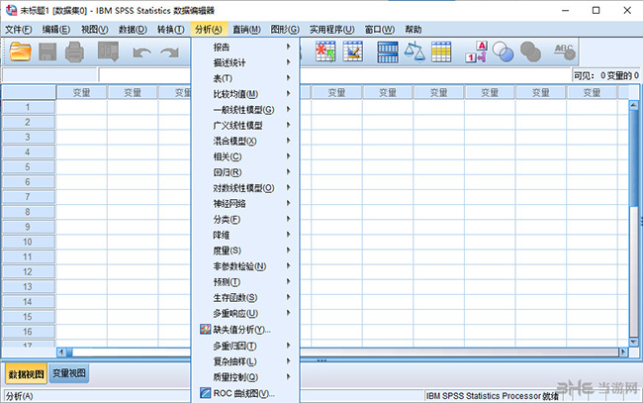Select row header number 8

28,212
